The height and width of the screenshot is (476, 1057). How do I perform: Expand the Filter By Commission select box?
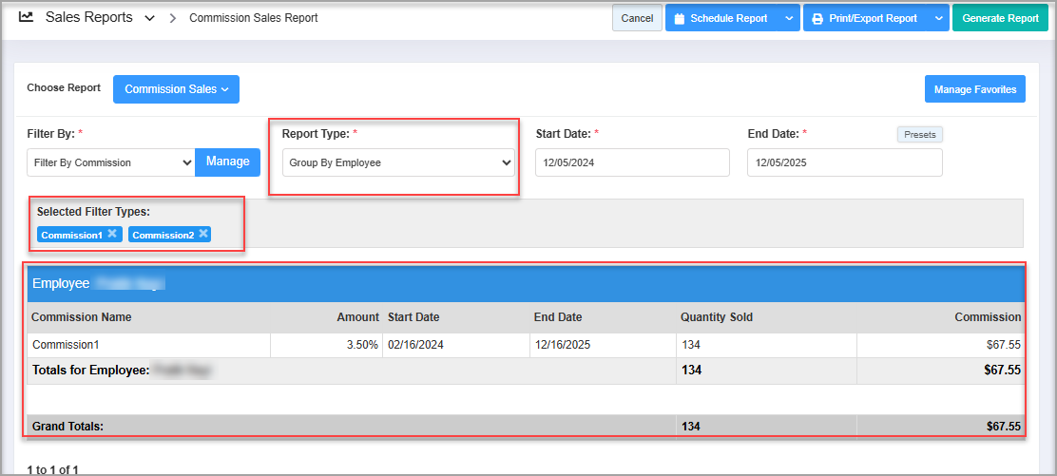coord(110,162)
